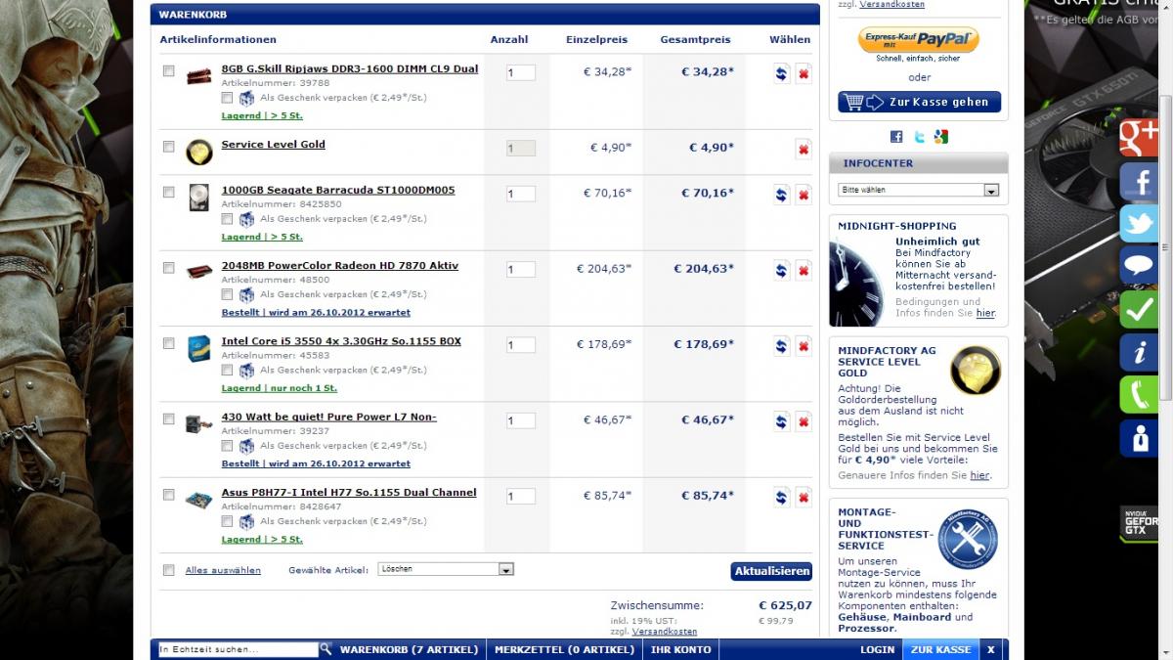Remove G.Skill Ripjaws RAM from cart

pyautogui.click(x=804, y=73)
